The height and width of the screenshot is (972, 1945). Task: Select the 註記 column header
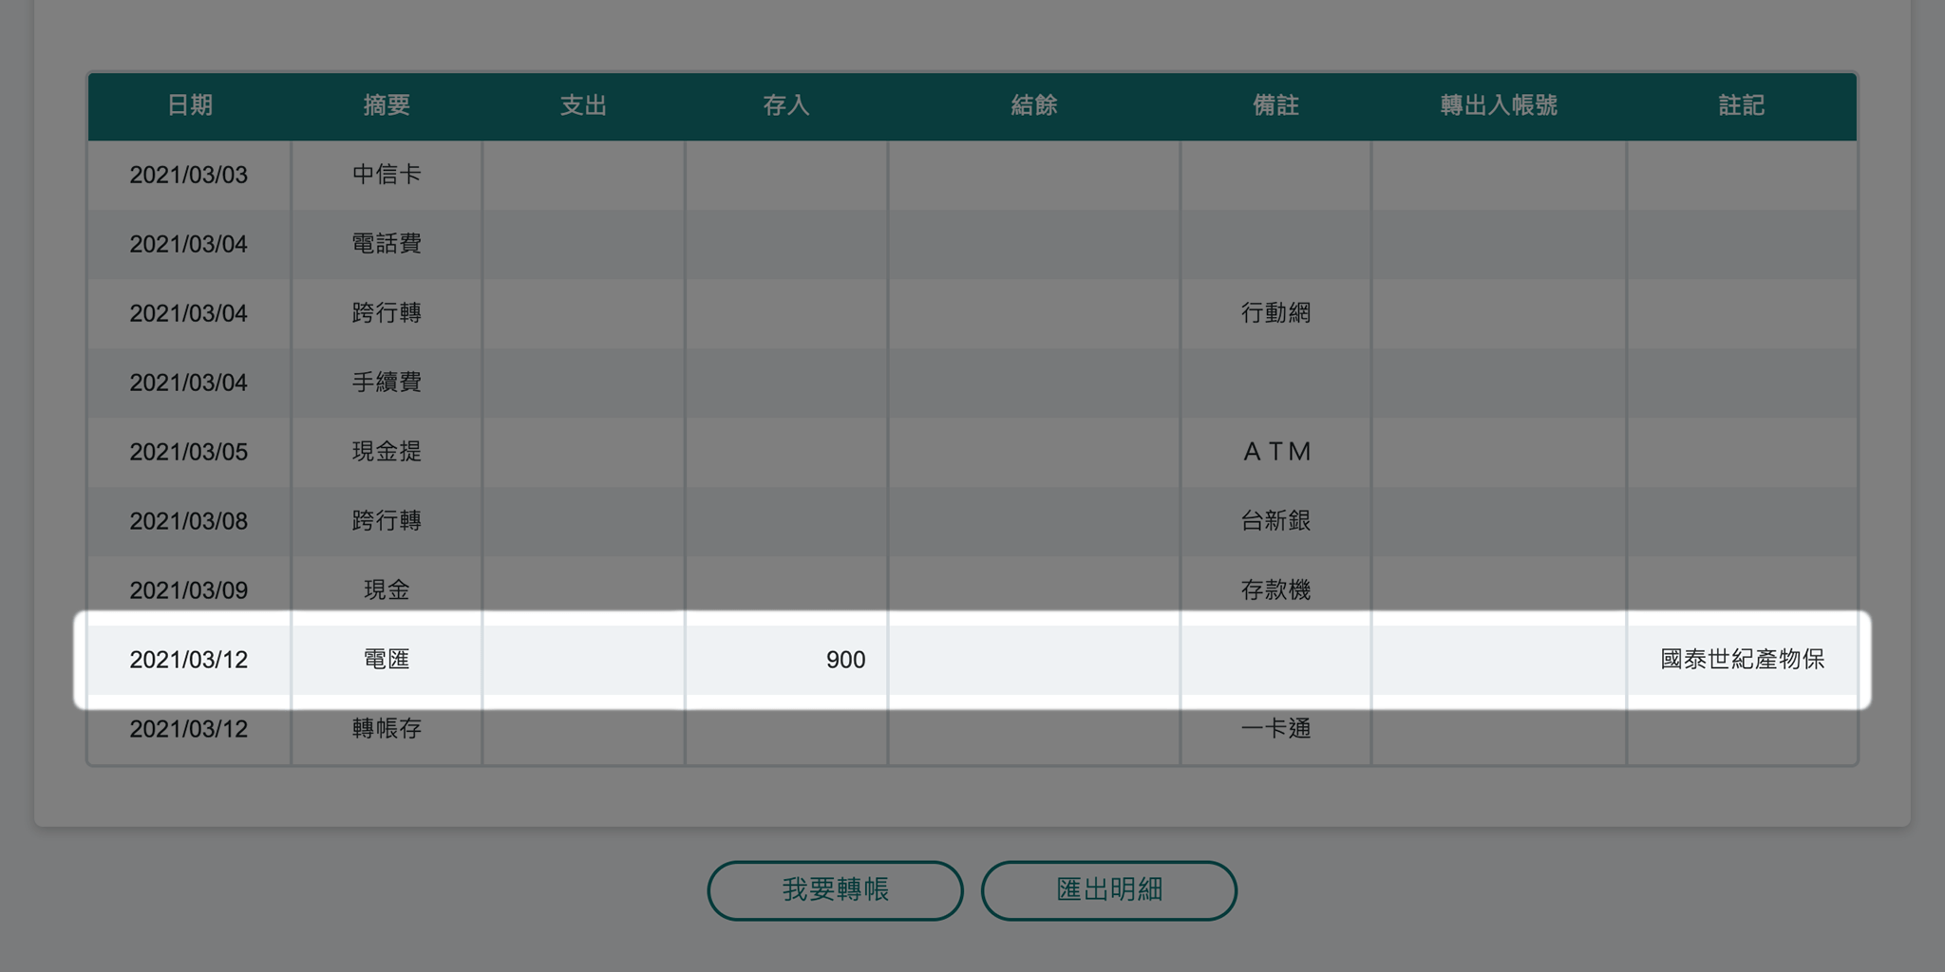1742,105
